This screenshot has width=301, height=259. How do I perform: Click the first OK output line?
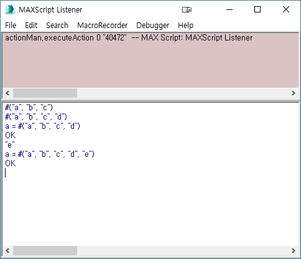point(11,135)
